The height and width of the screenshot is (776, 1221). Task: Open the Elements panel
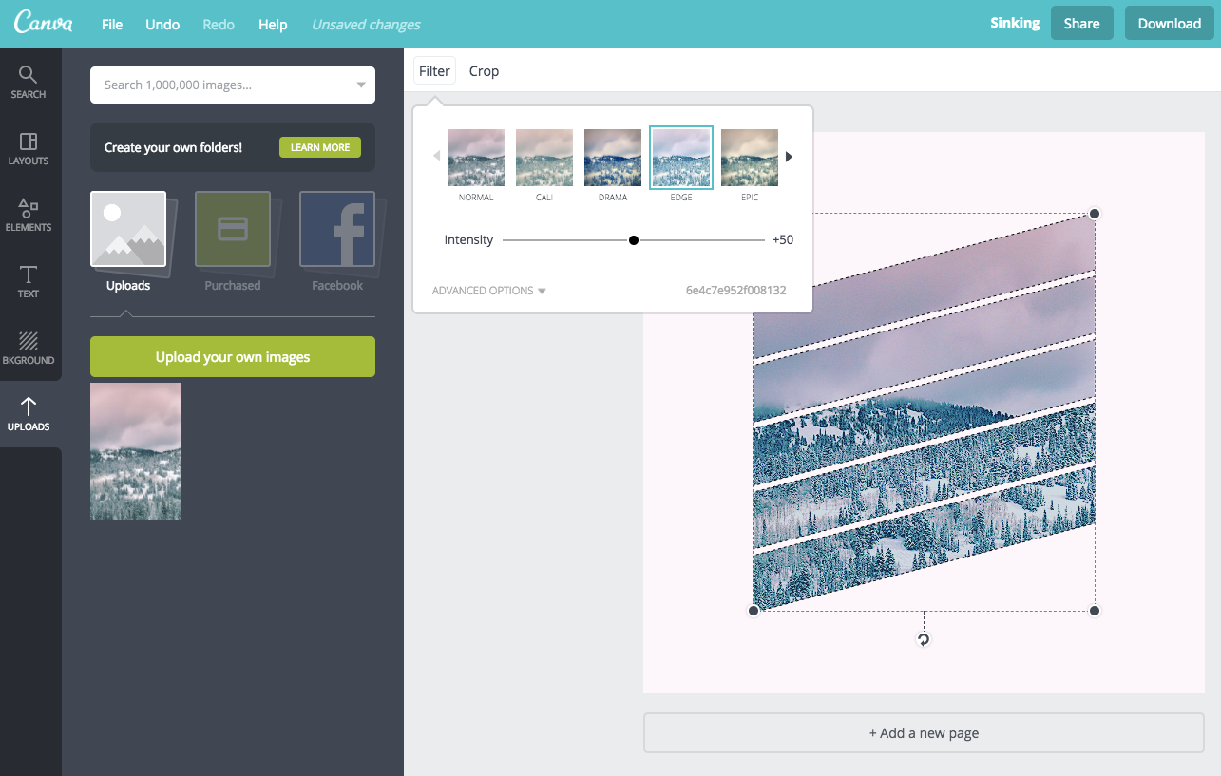pyautogui.click(x=29, y=214)
